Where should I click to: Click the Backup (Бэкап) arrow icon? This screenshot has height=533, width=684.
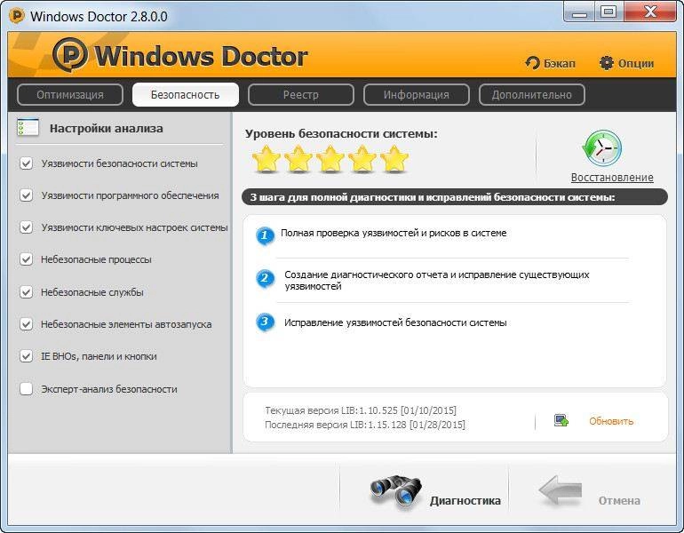(532, 63)
